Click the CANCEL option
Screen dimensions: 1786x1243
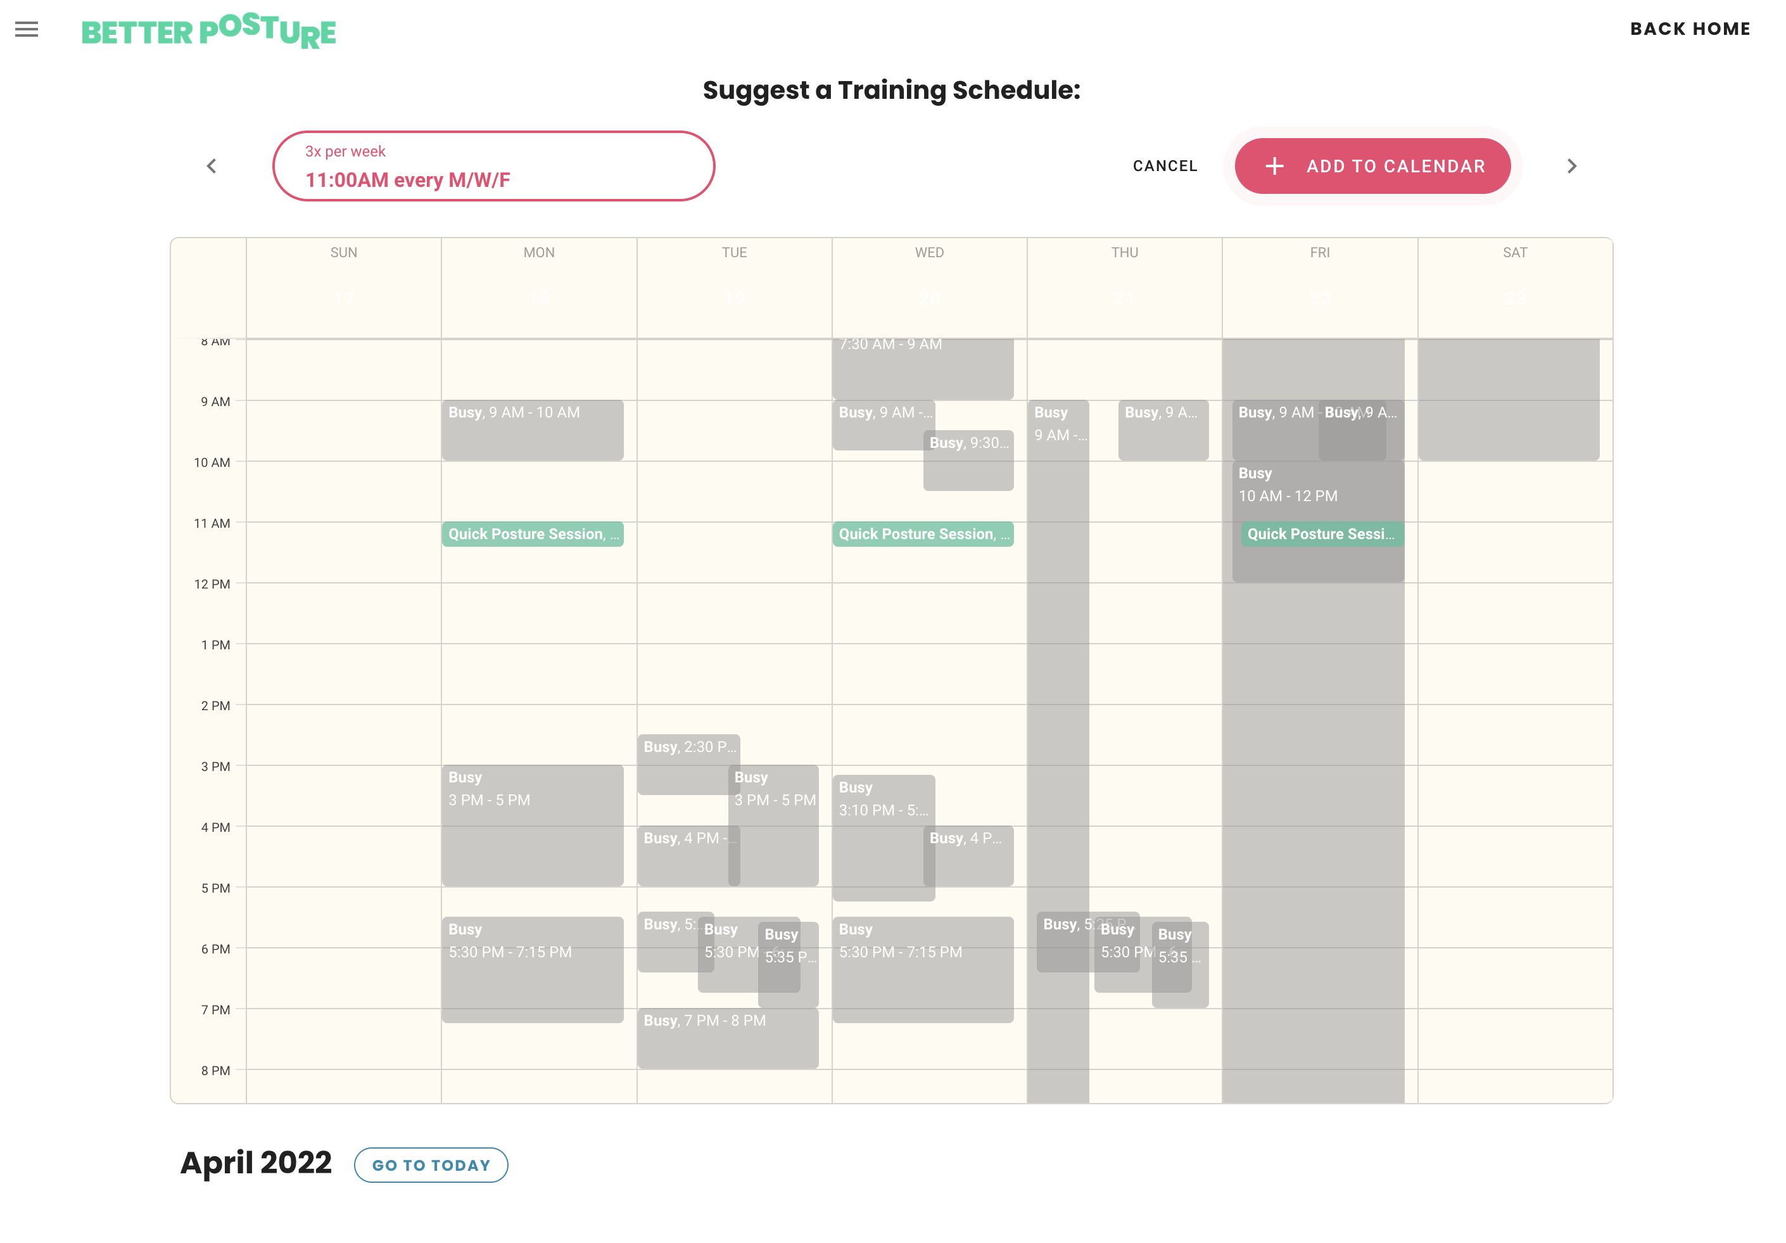pos(1165,166)
